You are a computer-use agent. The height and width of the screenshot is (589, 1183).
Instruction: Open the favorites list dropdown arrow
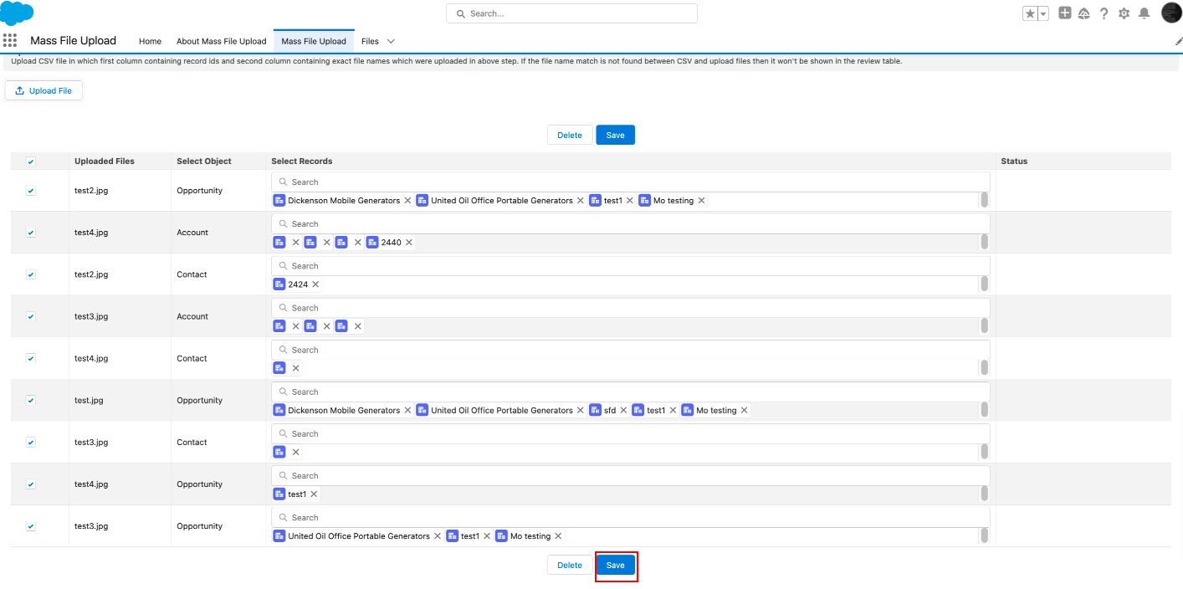(x=1043, y=13)
